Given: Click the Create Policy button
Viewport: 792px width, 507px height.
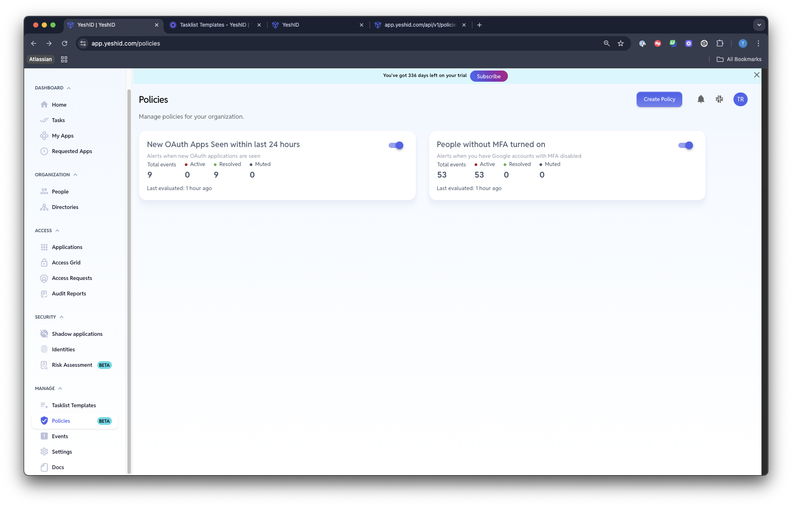Looking at the screenshot, I should tap(659, 99).
